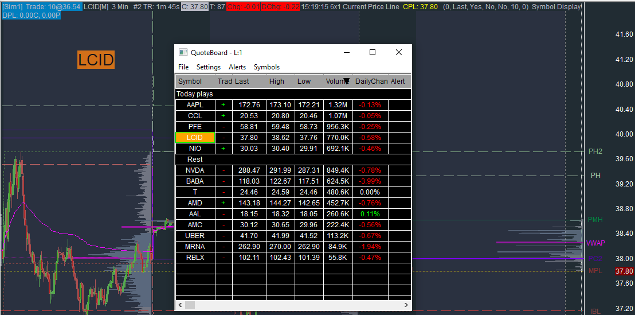This screenshot has width=635, height=315.
Task: Click AAPL last price 172.76
Action: pos(249,105)
